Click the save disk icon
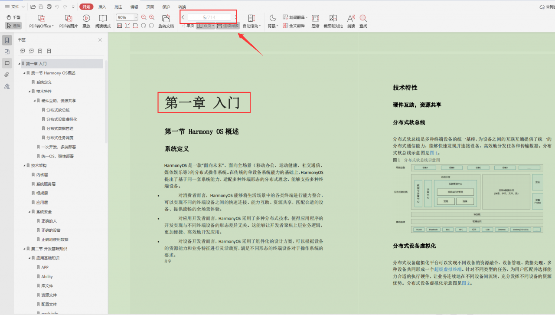The height and width of the screenshot is (315, 555). pos(41,7)
